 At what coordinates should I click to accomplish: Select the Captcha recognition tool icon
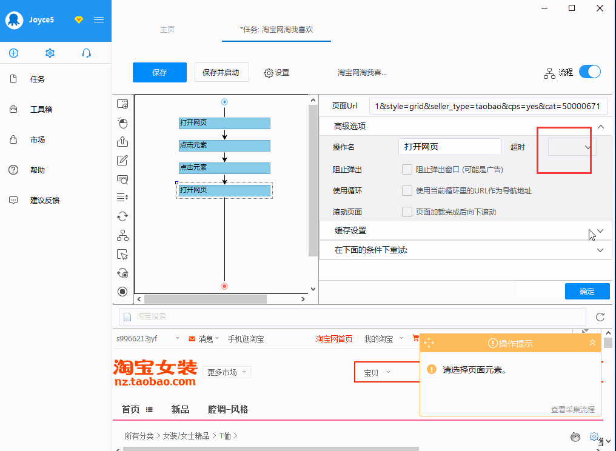pos(122,179)
